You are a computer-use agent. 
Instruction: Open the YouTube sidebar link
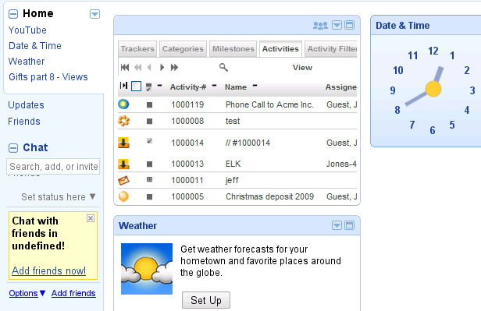click(x=27, y=30)
